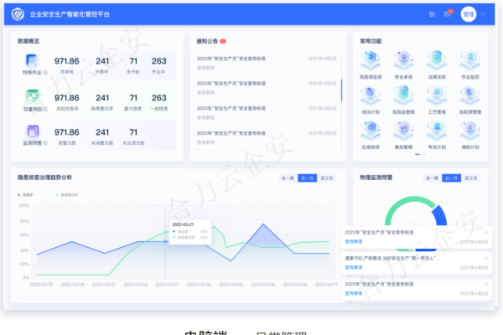
Task: Click 宣传教育 link in 遵章守纪 popup
Action: point(354,267)
